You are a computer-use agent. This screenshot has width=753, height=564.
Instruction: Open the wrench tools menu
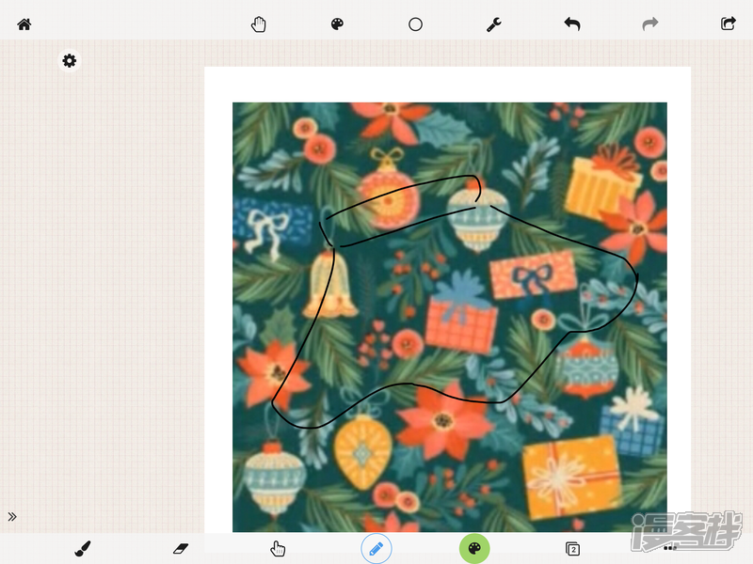(494, 24)
